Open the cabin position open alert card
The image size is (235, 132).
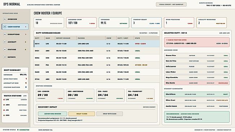(x=197, y=42)
